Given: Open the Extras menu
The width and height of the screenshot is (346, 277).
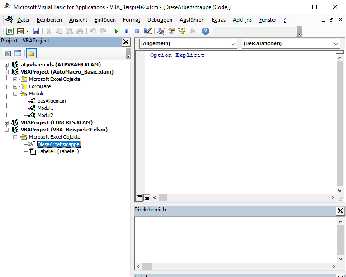Looking at the screenshot, I should point(218,20).
